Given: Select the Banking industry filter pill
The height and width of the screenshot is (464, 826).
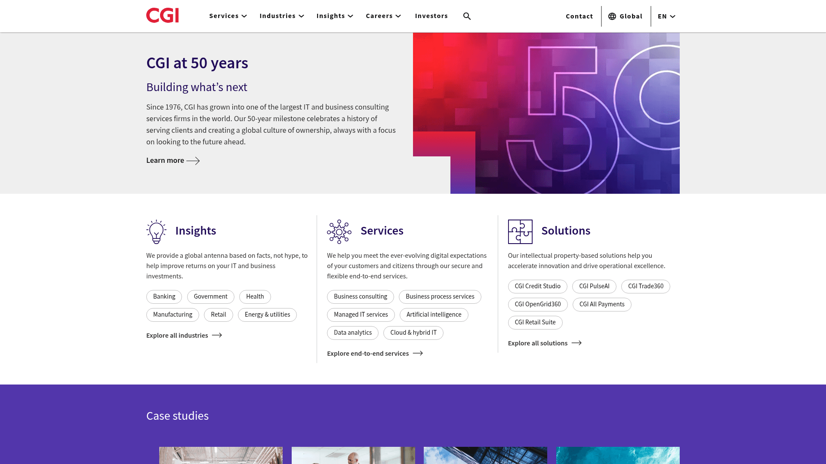Looking at the screenshot, I should [164, 296].
